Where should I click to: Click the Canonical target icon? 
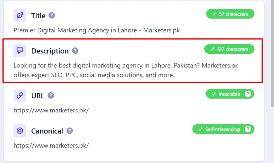[20, 131]
